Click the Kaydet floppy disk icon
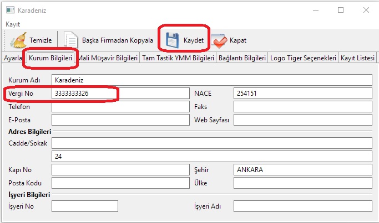 point(171,40)
